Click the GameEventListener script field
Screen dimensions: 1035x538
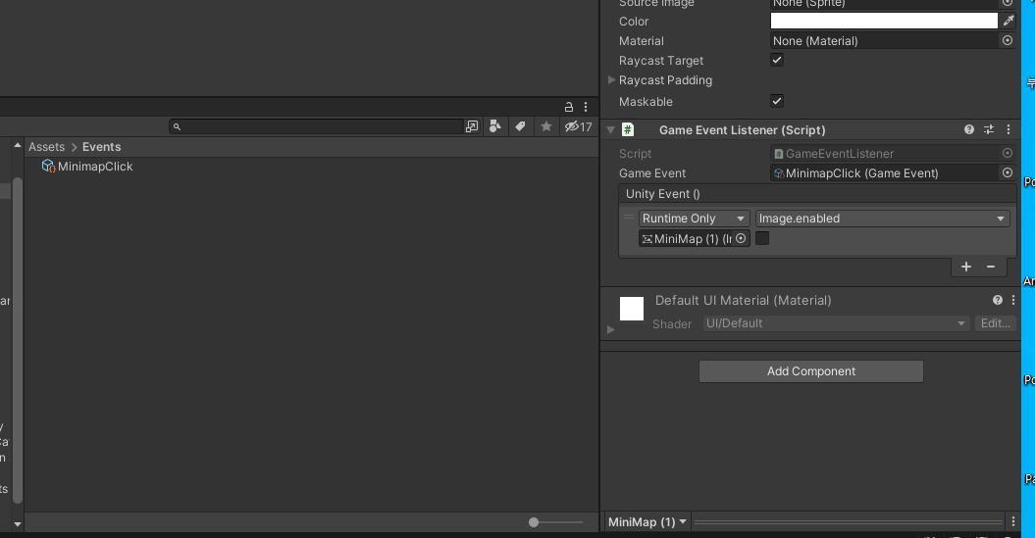coord(886,154)
